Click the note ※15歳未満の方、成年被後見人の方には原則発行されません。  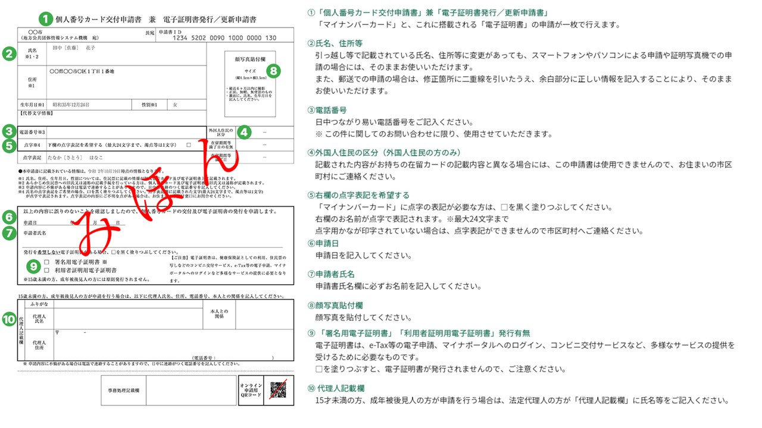pos(87,279)
